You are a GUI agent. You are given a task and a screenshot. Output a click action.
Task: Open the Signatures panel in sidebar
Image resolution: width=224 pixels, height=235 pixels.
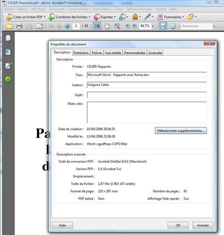pos(8,65)
